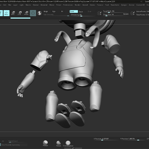
Task: Activate the Rotate transform icon
Action: tap(26, 13)
